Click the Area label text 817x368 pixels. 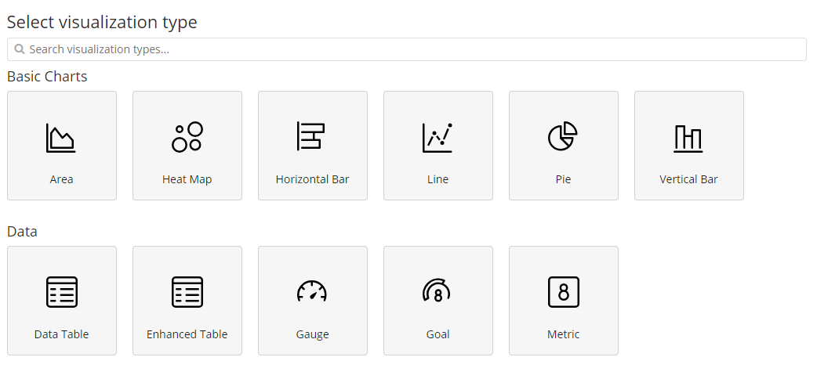pyautogui.click(x=61, y=179)
